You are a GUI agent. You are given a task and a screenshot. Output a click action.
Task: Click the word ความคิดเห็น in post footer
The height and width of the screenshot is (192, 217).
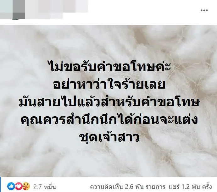coord(106,187)
